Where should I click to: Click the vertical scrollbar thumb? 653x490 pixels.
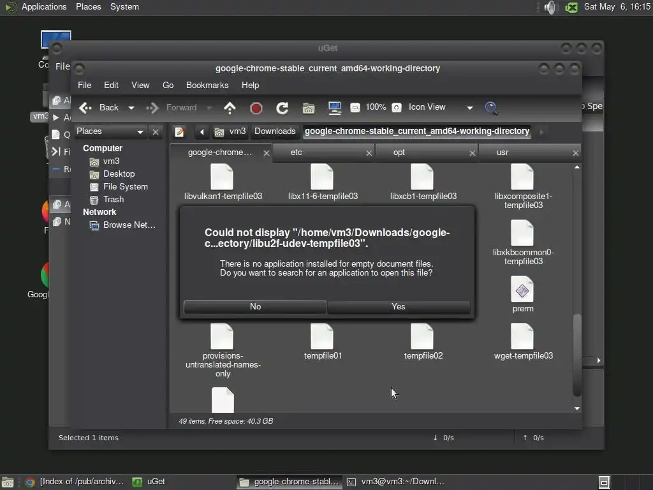[x=577, y=355]
